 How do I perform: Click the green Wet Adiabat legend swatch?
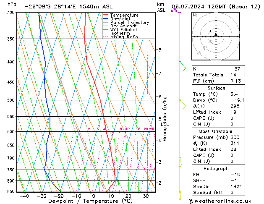click(x=105, y=30)
